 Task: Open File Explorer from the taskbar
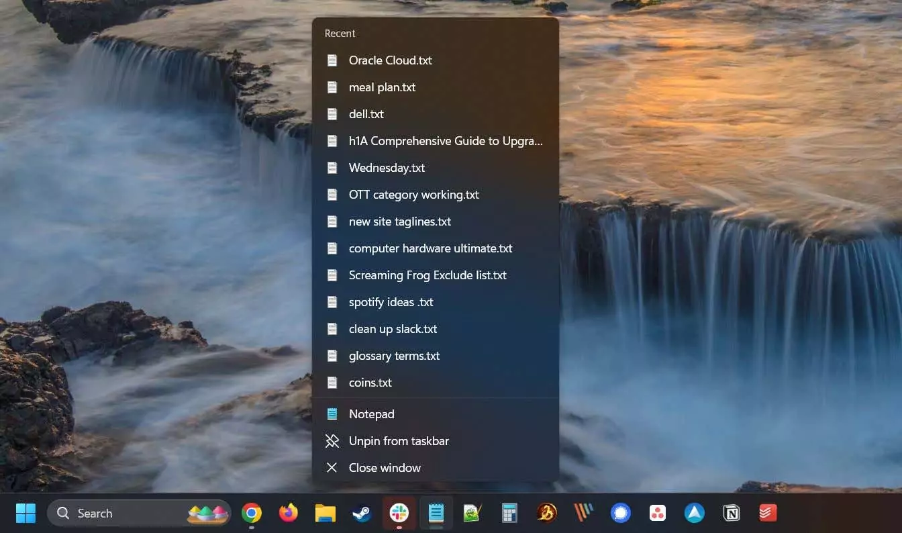(325, 514)
